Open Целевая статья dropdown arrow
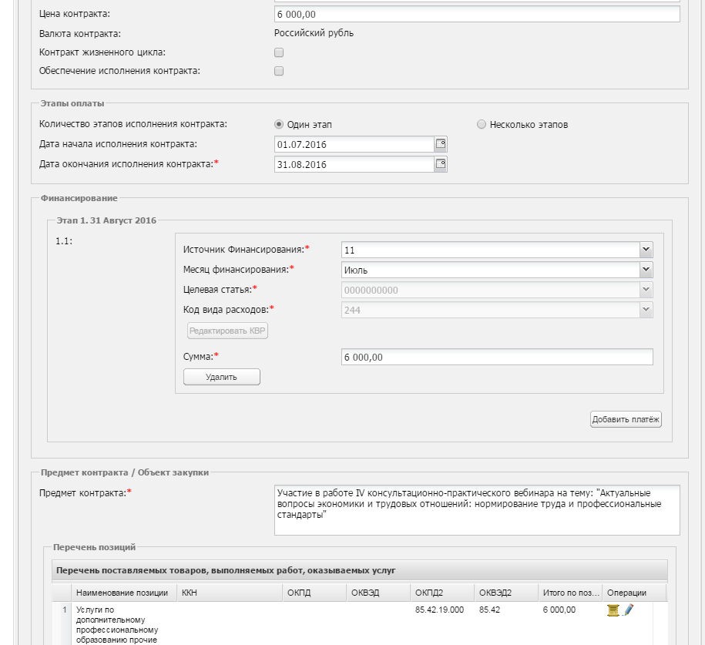This screenshot has width=705, height=645. [x=646, y=290]
